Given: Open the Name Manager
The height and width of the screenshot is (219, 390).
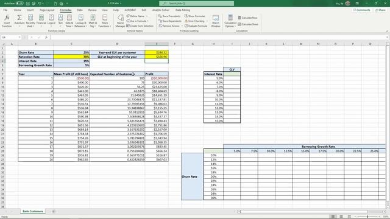Looking at the screenshot, I should (121, 21).
